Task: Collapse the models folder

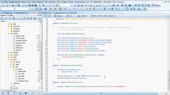Action: (x=8, y=34)
